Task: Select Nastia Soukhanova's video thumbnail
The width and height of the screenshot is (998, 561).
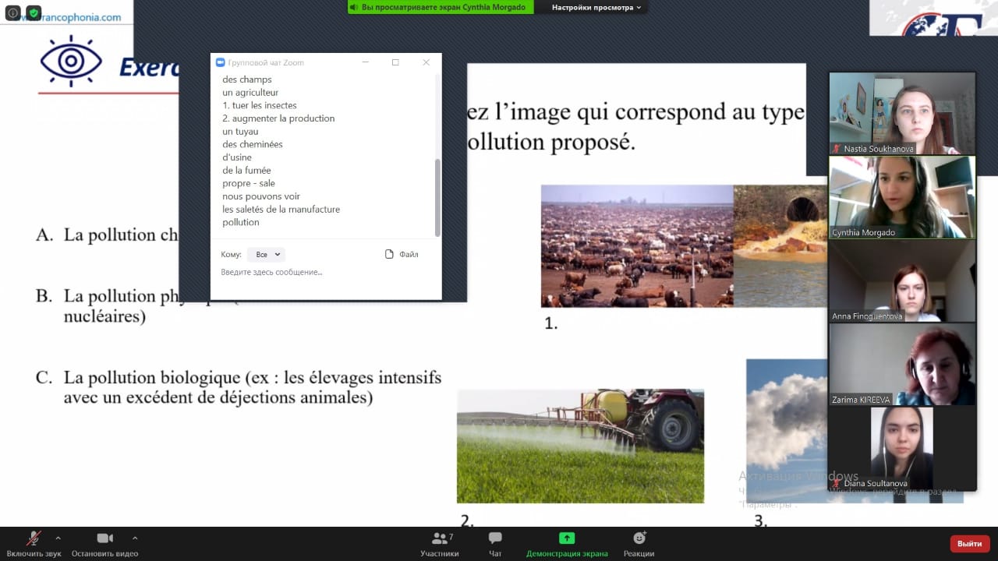Action: coord(902,113)
